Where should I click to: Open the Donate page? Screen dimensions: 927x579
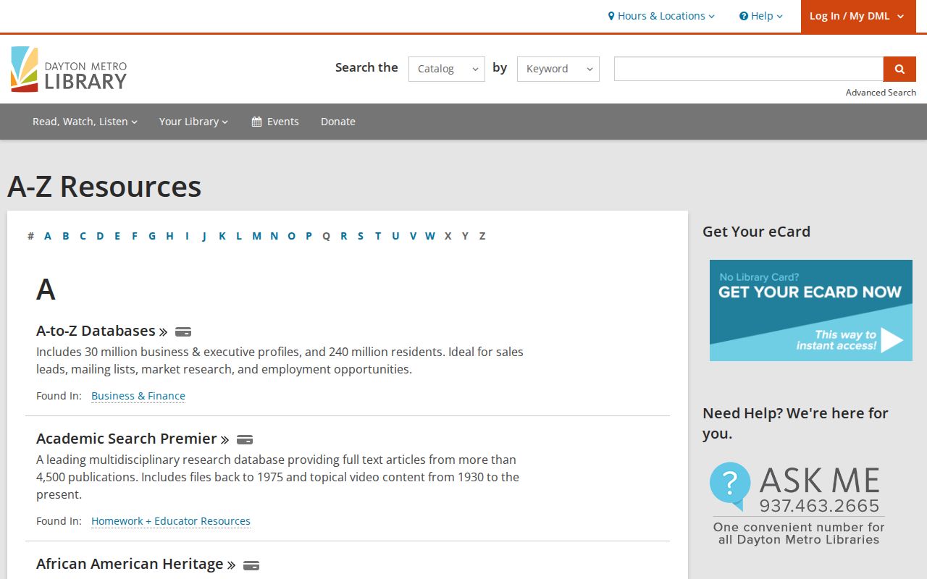coord(338,122)
